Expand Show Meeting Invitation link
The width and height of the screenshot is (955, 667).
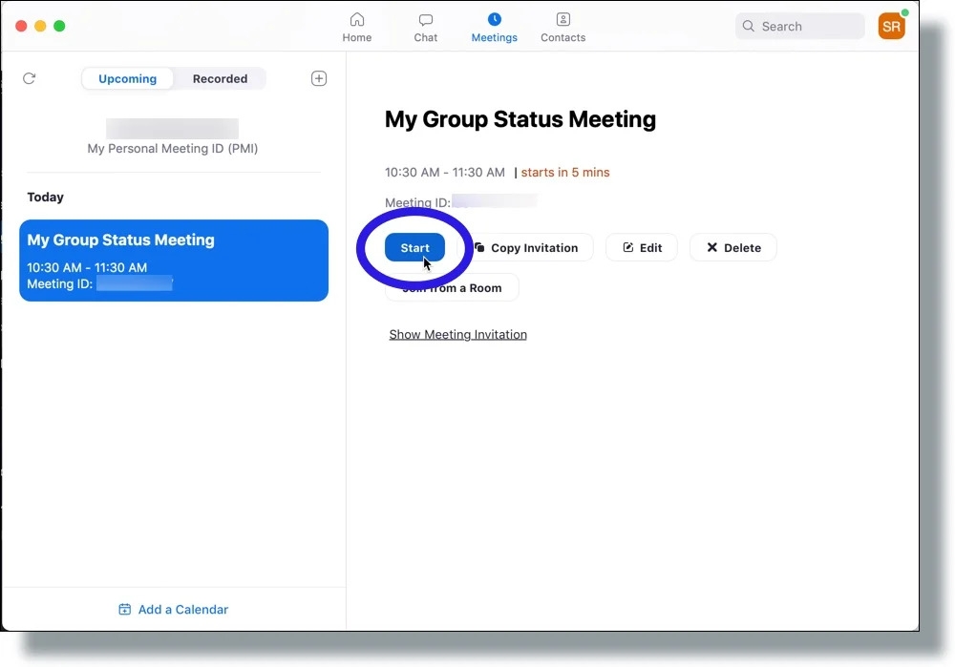458,334
